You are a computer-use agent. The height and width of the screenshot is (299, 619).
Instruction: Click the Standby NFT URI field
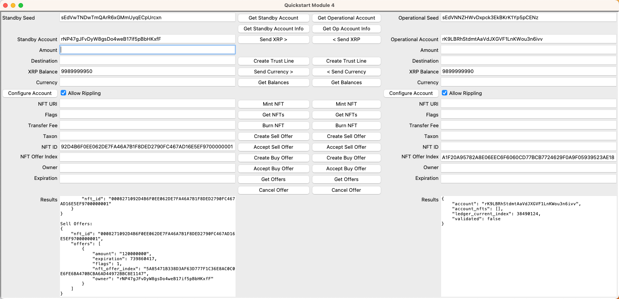(148, 104)
